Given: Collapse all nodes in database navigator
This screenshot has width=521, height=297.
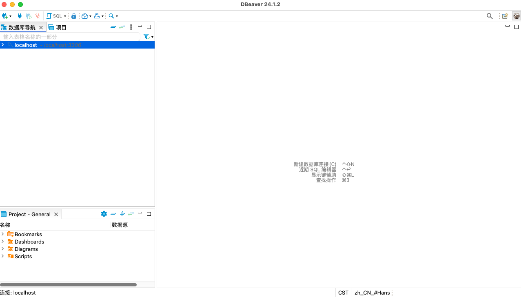Looking at the screenshot, I should [x=113, y=27].
